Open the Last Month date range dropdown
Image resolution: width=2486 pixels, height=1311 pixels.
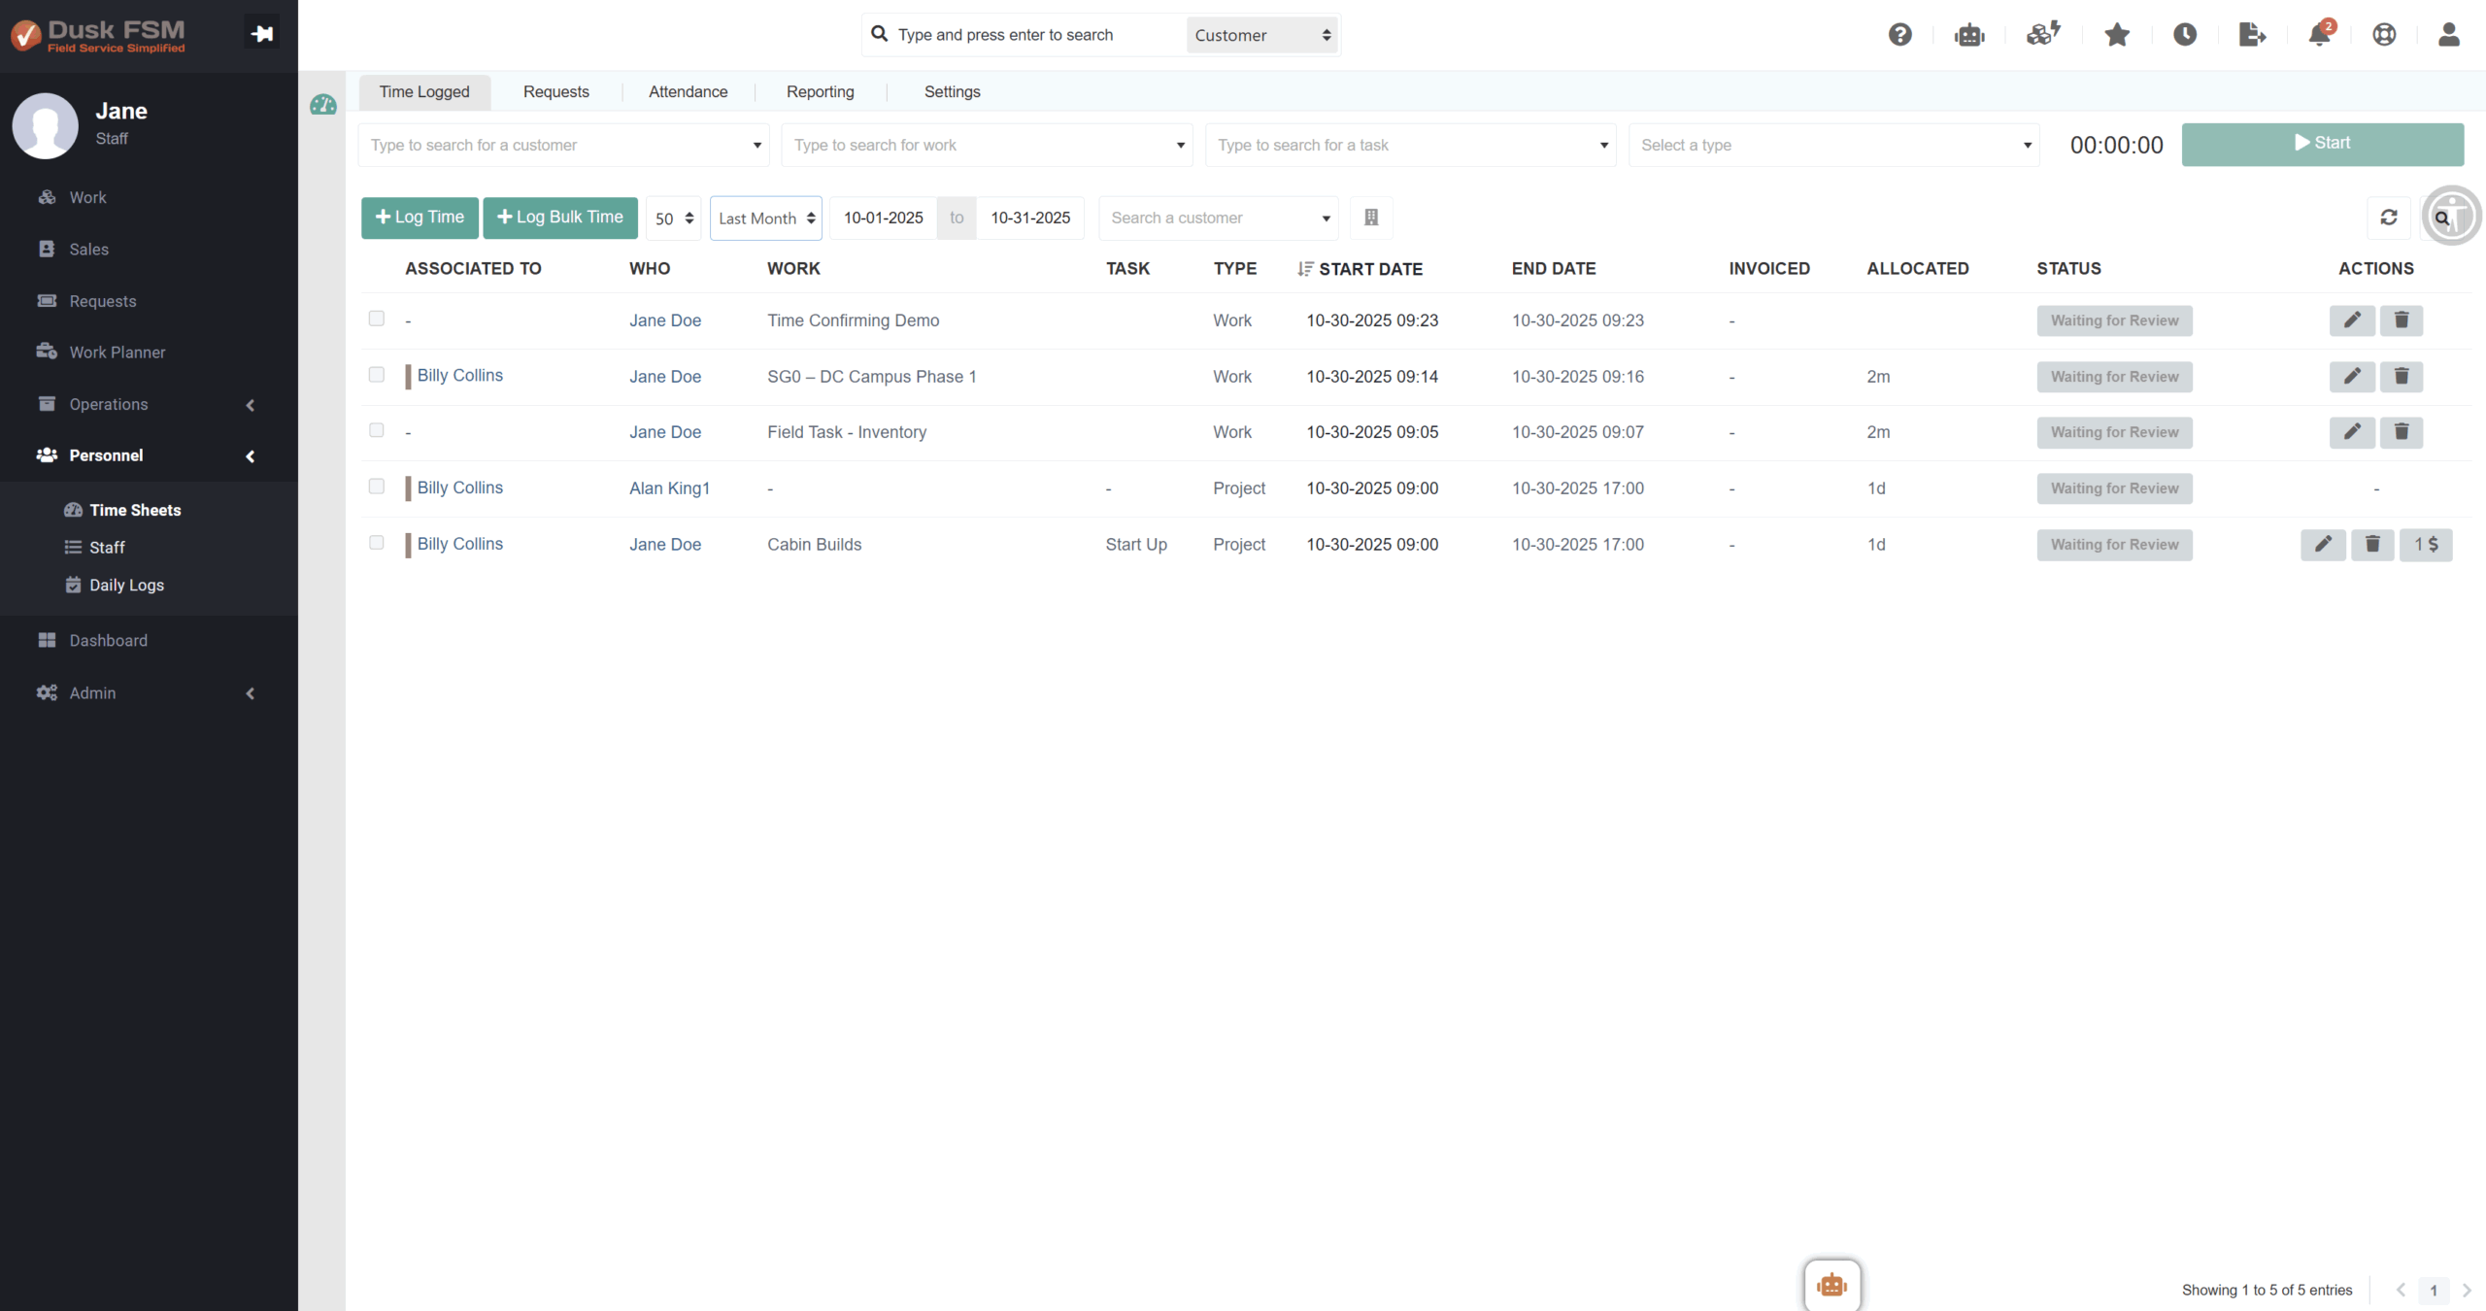coord(766,218)
